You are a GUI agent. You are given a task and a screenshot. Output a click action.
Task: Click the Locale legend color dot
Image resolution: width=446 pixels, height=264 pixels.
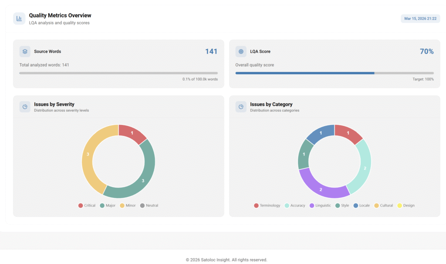pyautogui.click(x=356, y=206)
